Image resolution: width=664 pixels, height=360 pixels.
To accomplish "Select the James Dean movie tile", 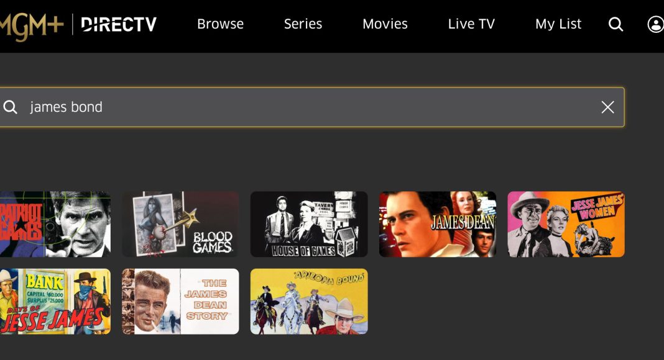I will coord(438,224).
